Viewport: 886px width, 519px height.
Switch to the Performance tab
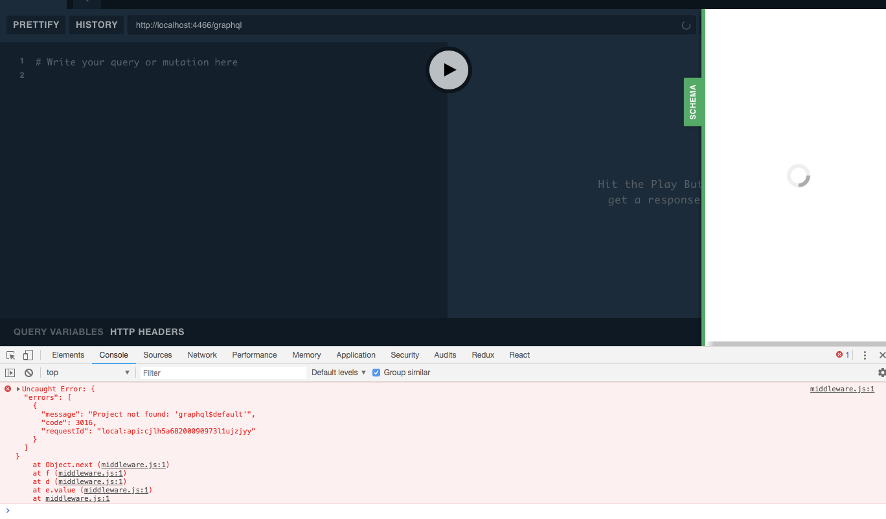[255, 355]
